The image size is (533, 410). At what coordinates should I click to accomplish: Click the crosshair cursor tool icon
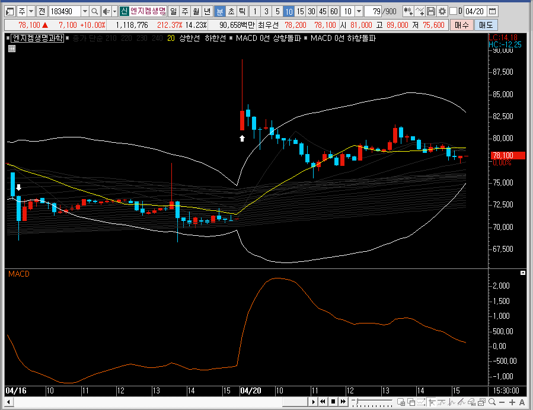coord(432,402)
